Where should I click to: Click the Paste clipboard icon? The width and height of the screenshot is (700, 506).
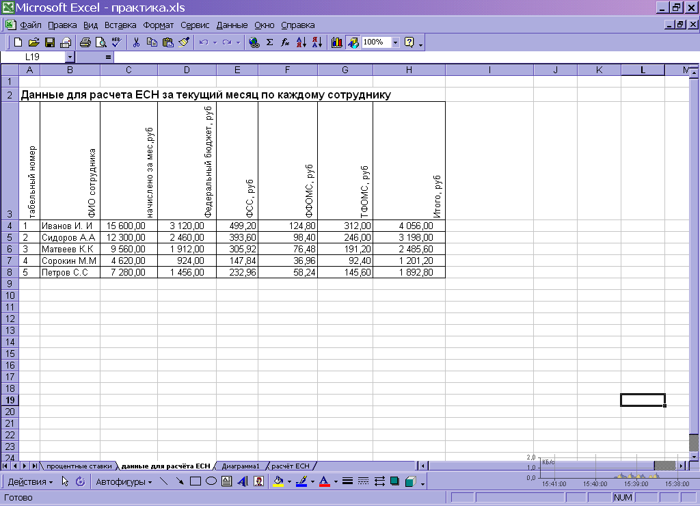[168, 42]
